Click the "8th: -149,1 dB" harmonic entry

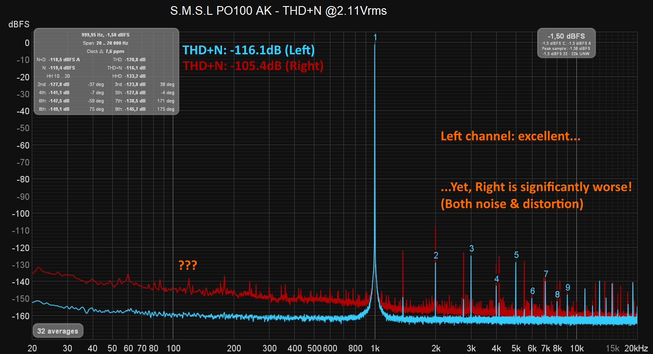point(54,109)
